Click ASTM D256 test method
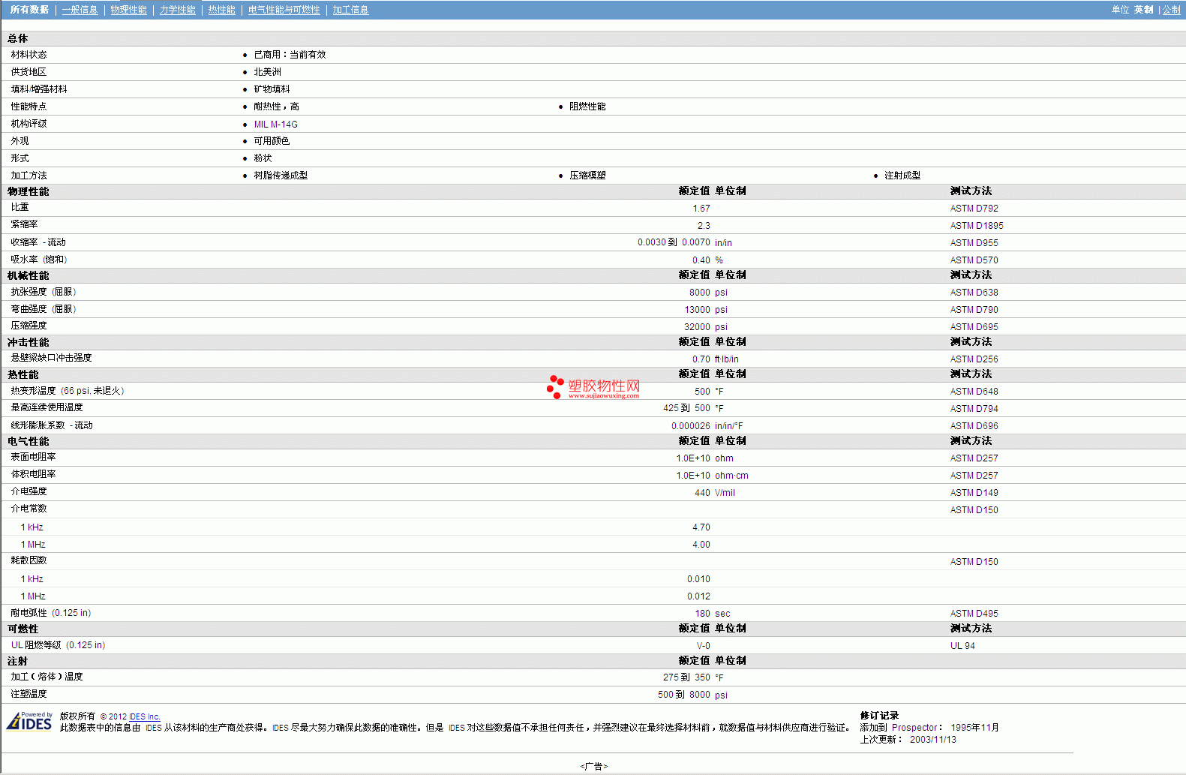Viewport: 1186px width, 775px height. [974, 359]
